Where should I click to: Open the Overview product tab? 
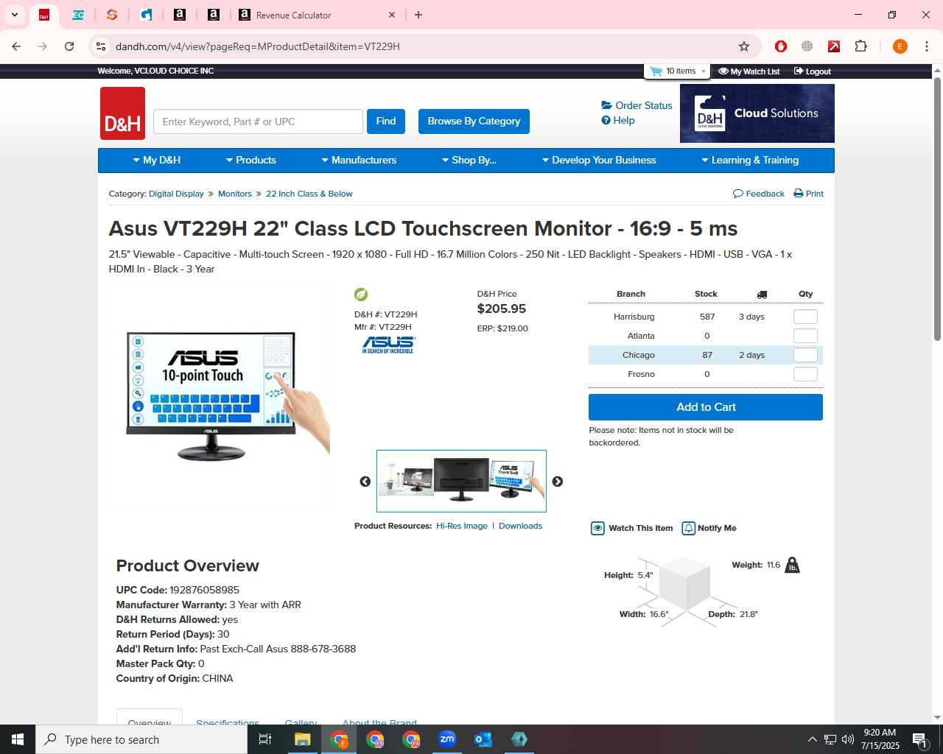point(150,717)
